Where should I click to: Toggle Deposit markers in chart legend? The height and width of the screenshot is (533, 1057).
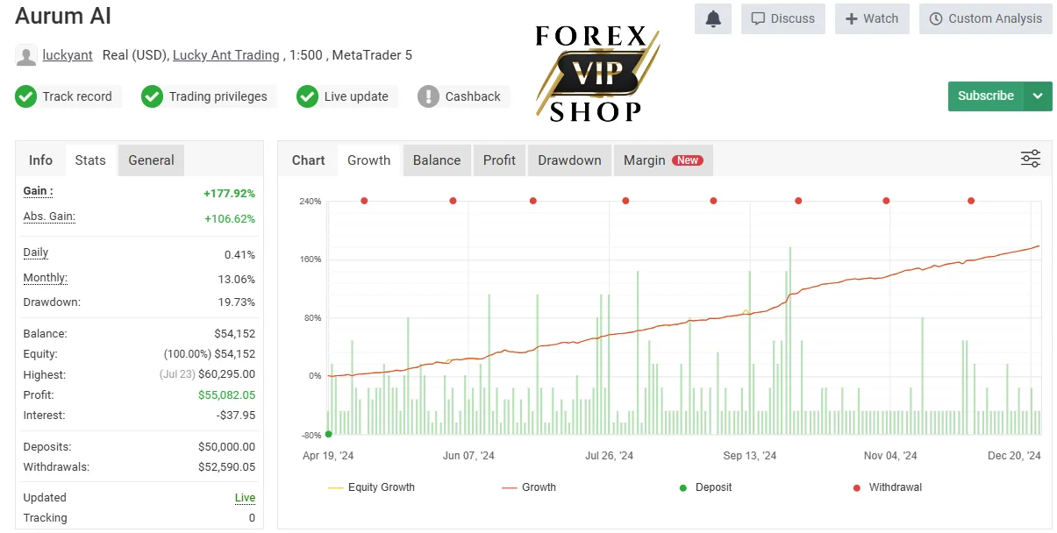[x=705, y=487]
